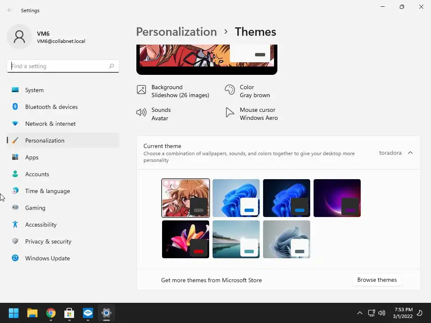Select the purple Glow theme thumbnail
The width and height of the screenshot is (431, 323).
337,198
